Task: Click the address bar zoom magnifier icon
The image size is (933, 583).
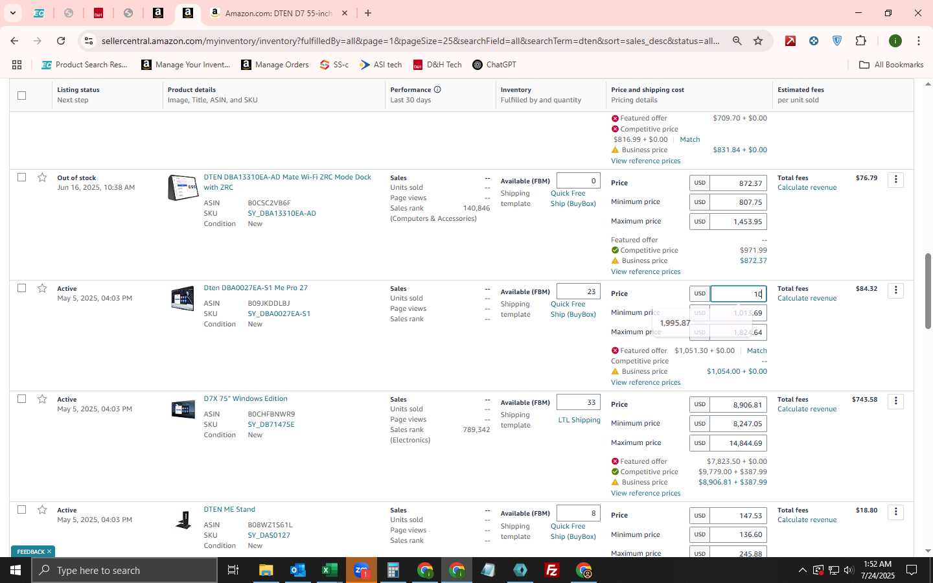Action: tap(737, 41)
